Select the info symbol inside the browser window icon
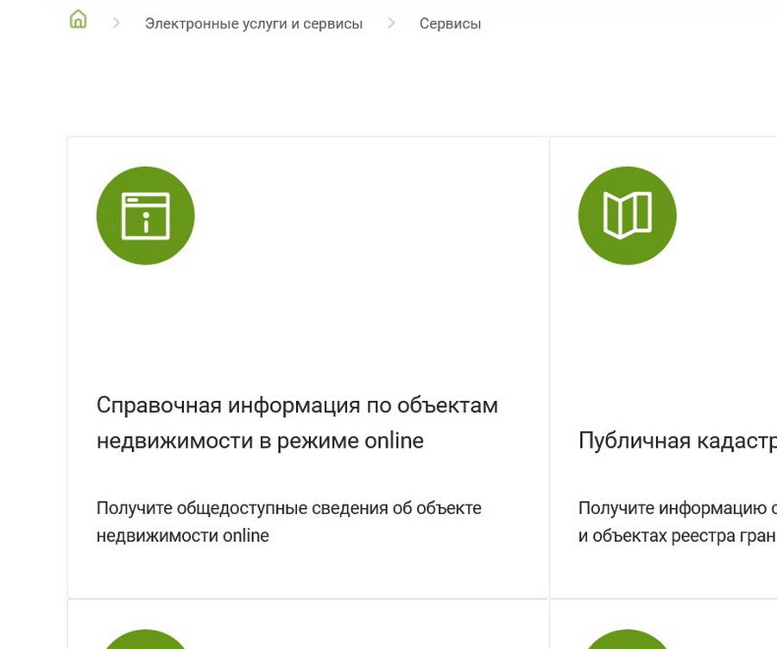The image size is (777, 649). (x=145, y=220)
